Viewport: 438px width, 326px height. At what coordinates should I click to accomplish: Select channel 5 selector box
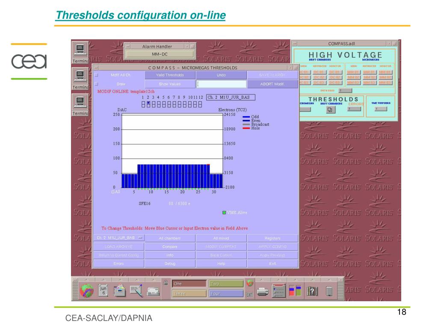click(x=164, y=104)
